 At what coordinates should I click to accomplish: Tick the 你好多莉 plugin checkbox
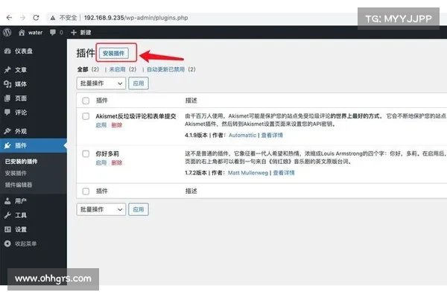(x=86, y=153)
